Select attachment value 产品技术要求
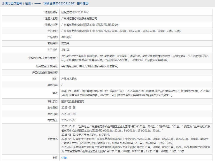This screenshot has width=215, height=162. point(69,79)
